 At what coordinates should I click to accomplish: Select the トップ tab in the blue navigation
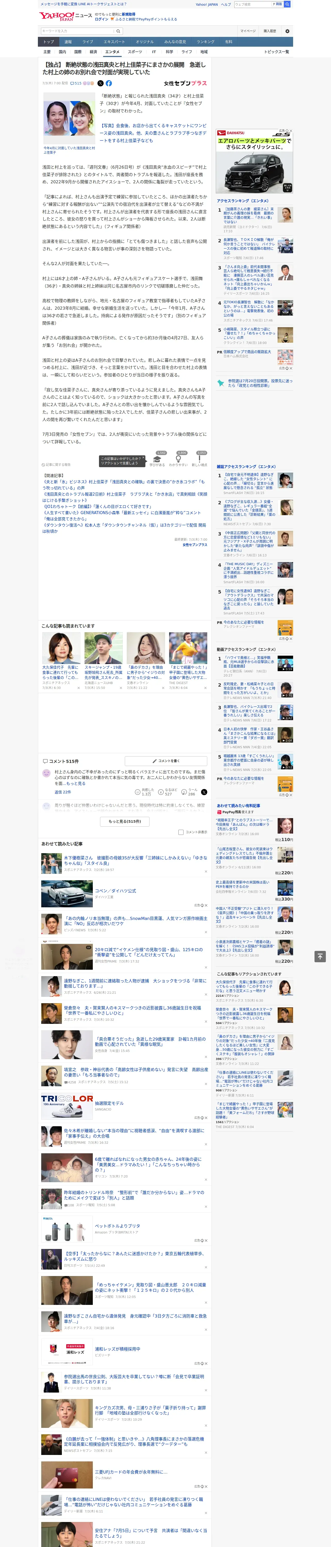point(49,42)
